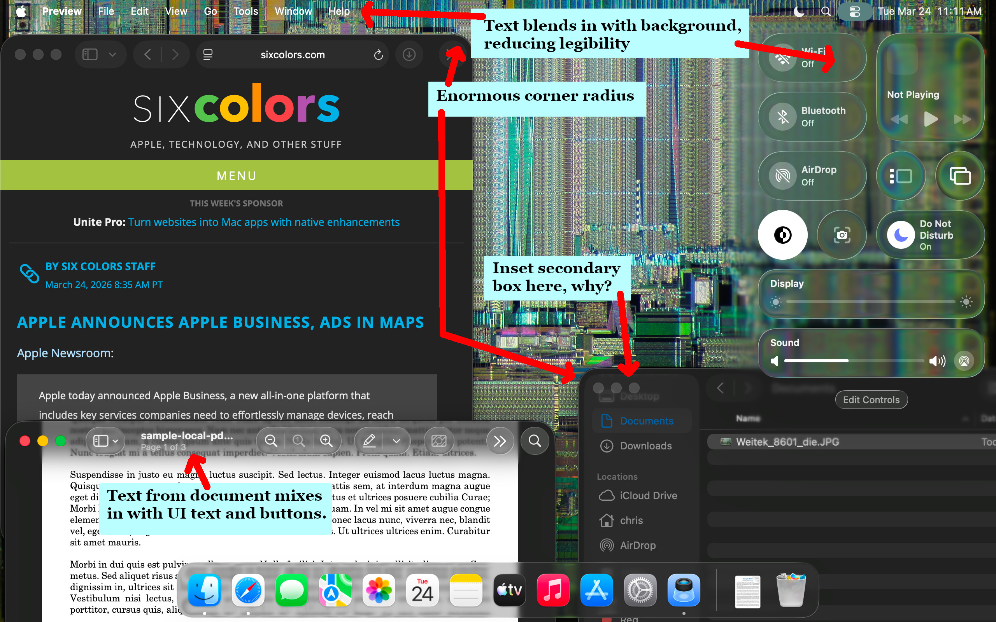Open the File menu
996x622 pixels.
(x=106, y=11)
